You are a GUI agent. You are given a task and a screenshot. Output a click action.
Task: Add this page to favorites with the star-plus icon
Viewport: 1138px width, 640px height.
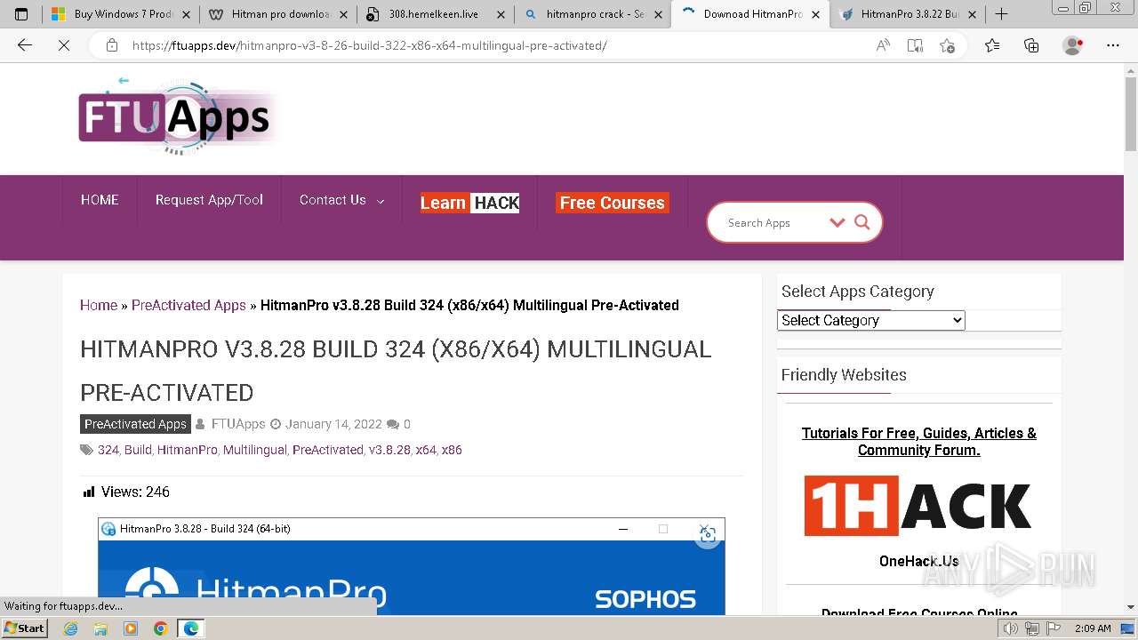pos(947,45)
